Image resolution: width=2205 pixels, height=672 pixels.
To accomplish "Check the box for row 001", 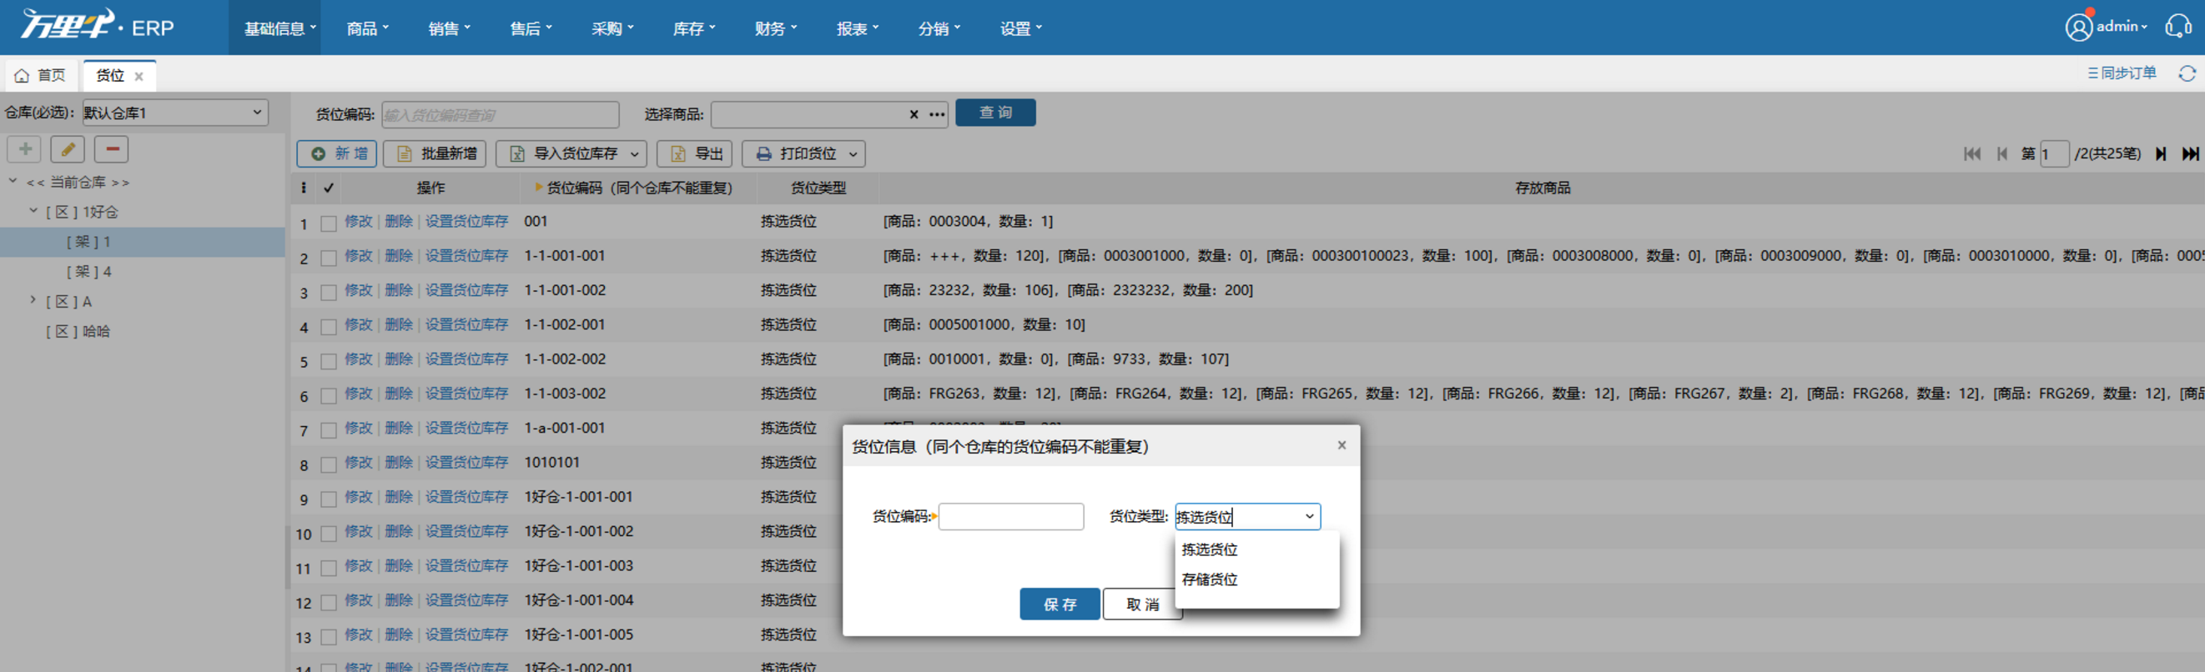I will pos(328,224).
